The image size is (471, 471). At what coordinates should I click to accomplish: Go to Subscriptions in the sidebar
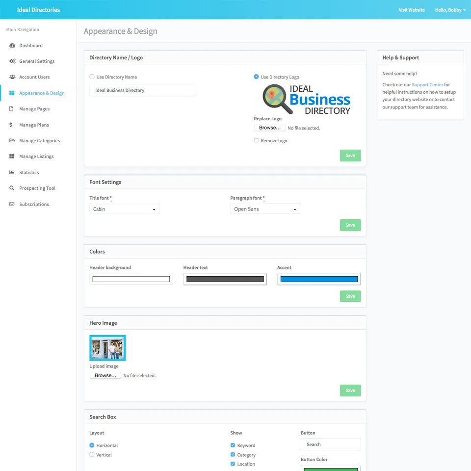(34, 204)
